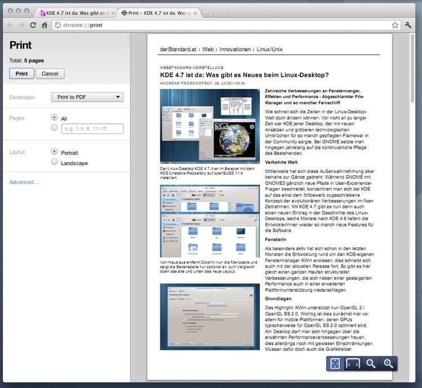Select the All pages radio button
Screen dimensions: 422x388
(55, 118)
